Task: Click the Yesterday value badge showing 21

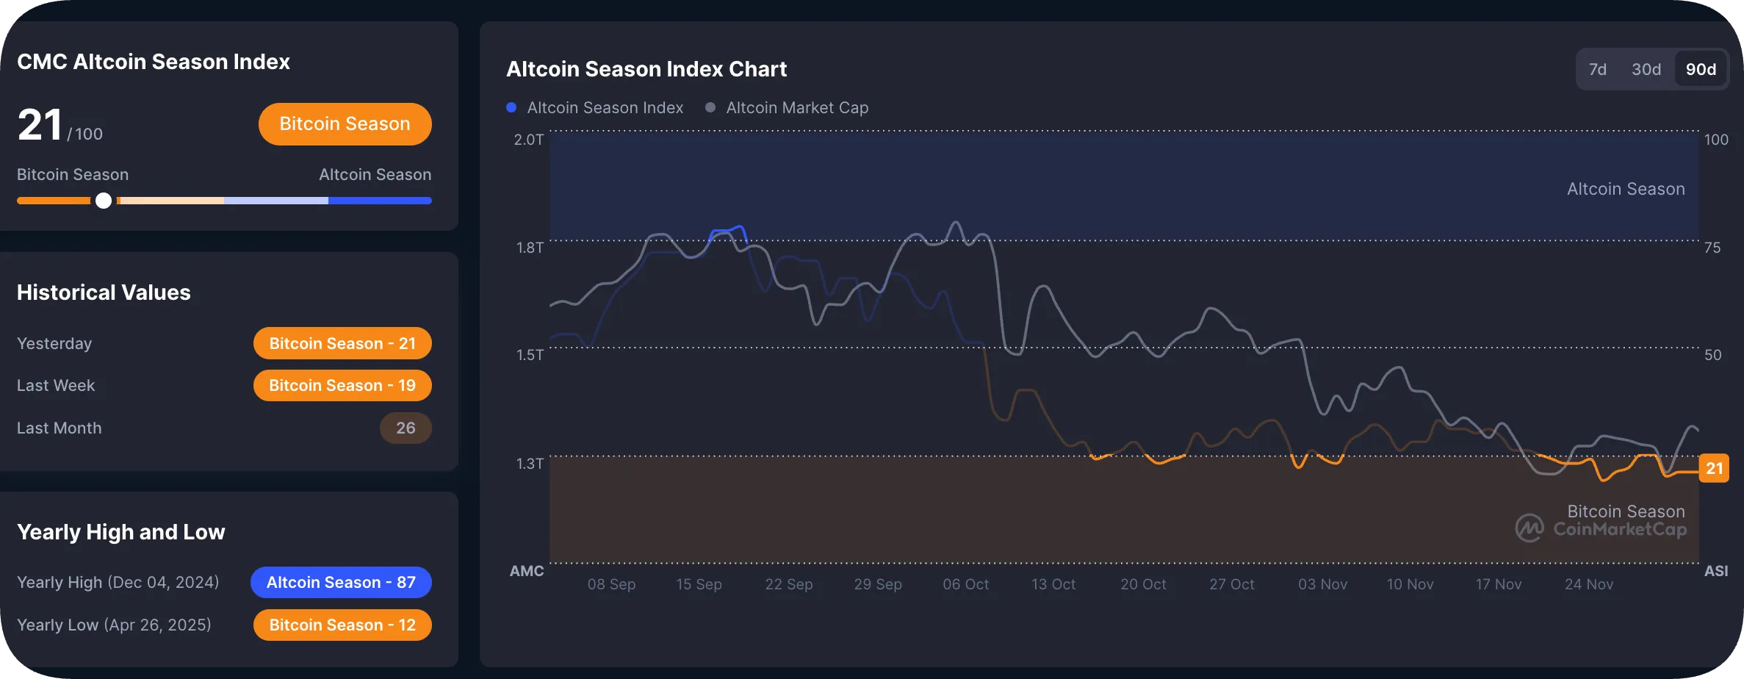Action: (342, 342)
